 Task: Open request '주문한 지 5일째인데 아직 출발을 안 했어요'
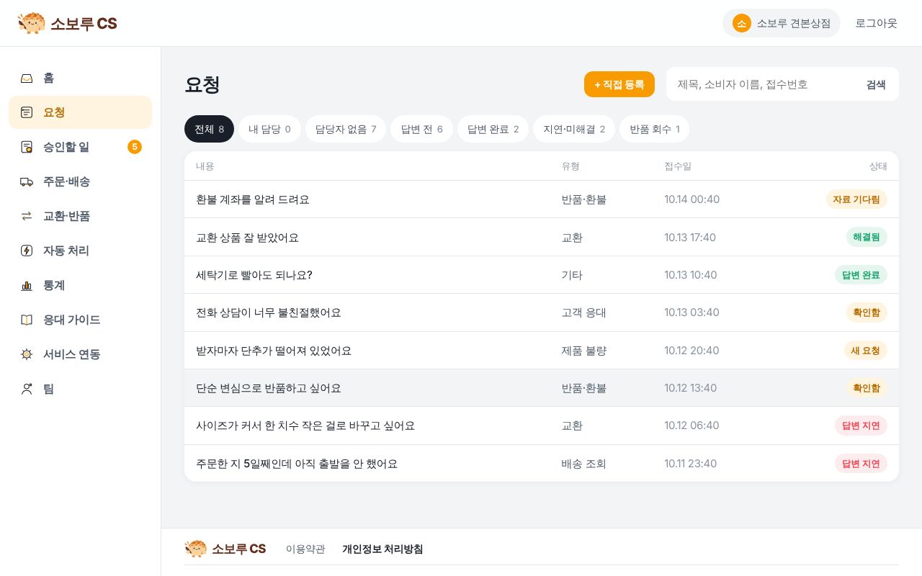pyautogui.click(x=542, y=464)
